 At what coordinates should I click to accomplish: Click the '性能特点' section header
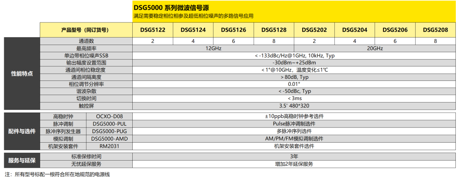[x=22, y=73]
